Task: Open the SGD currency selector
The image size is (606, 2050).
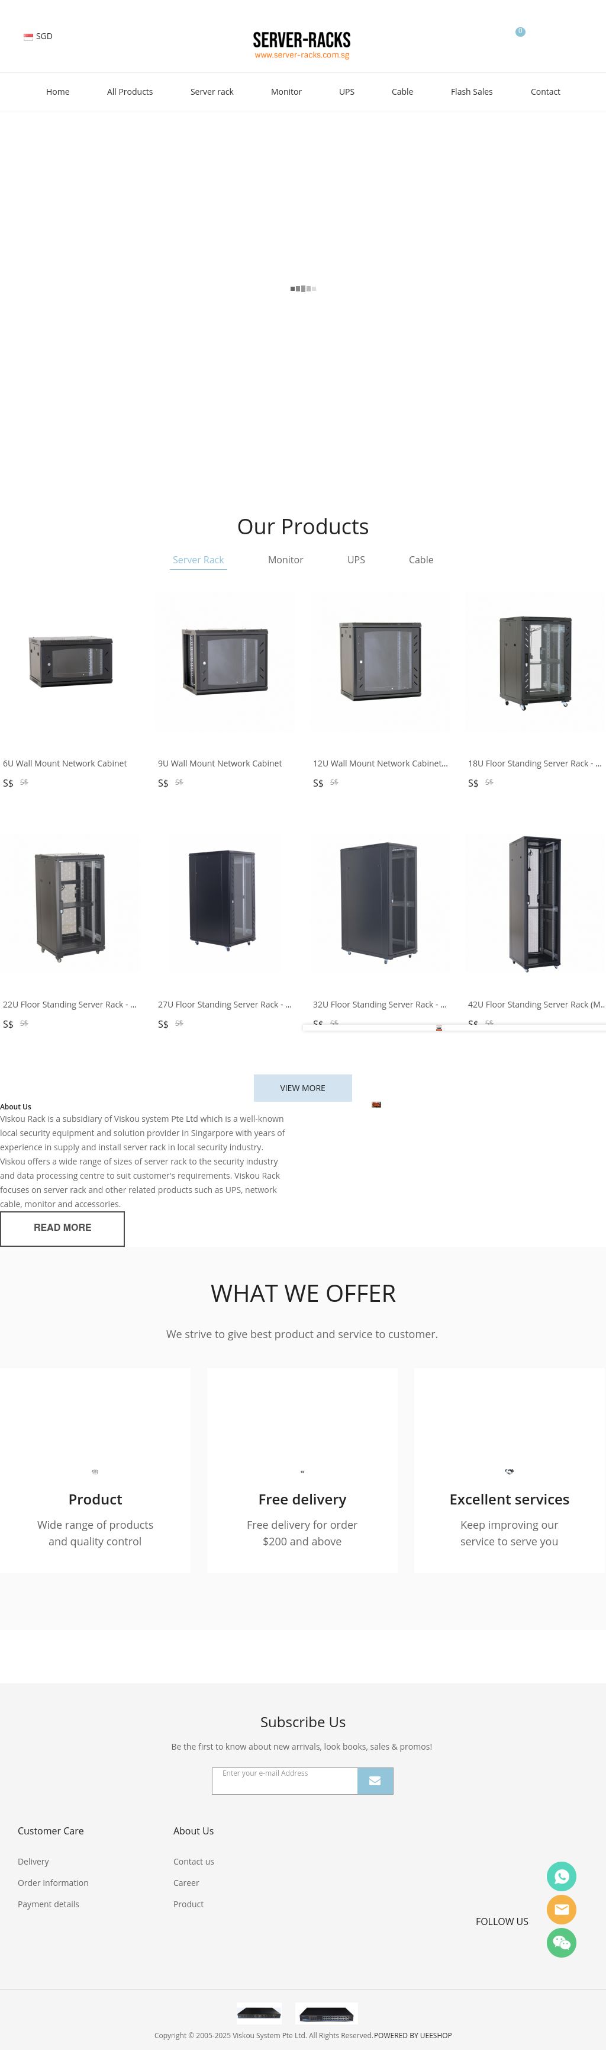Action: click(x=38, y=37)
